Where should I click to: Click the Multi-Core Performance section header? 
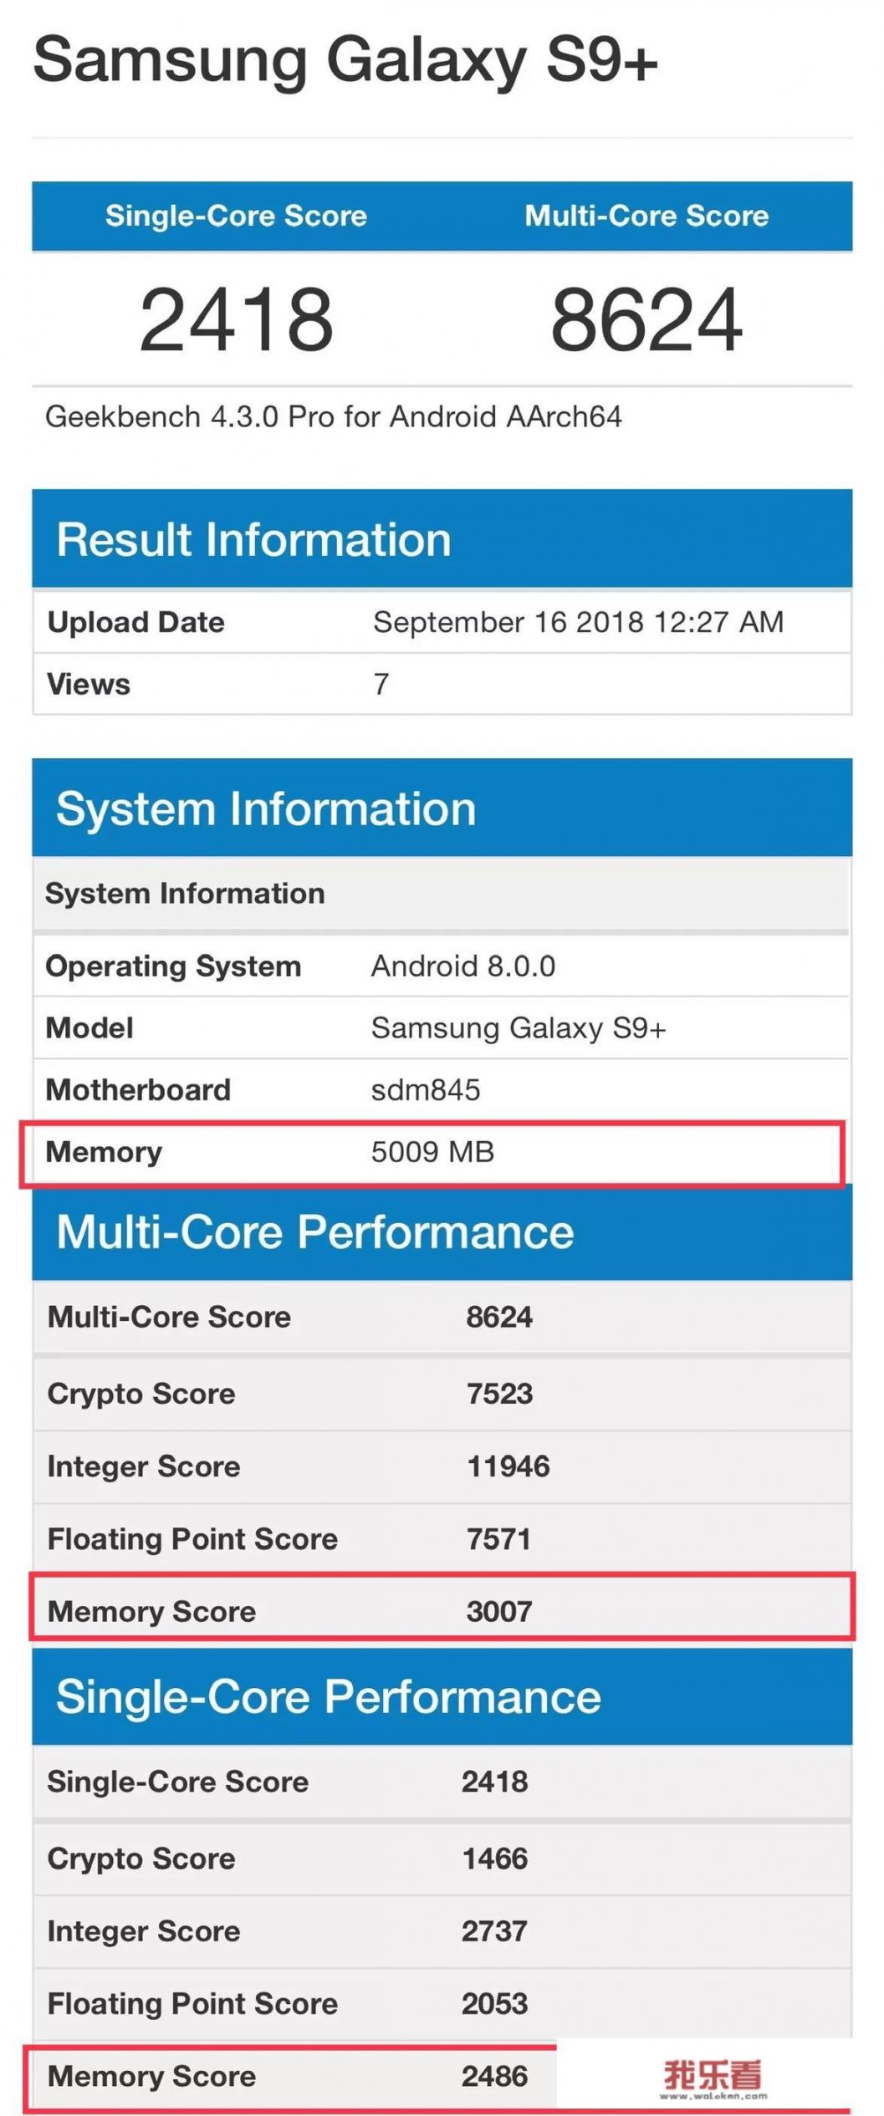click(314, 1232)
